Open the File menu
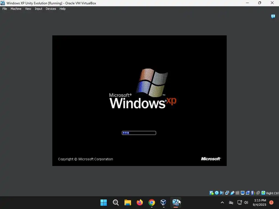The height and width of the screenshot is (209, 279). pos(5,9)
